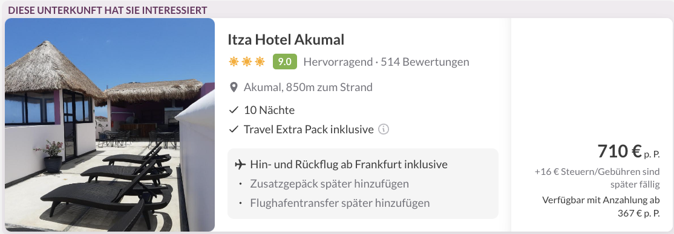Click the first sun rating icon
This screenshot has width=674, height=234.
coord(234,62)
